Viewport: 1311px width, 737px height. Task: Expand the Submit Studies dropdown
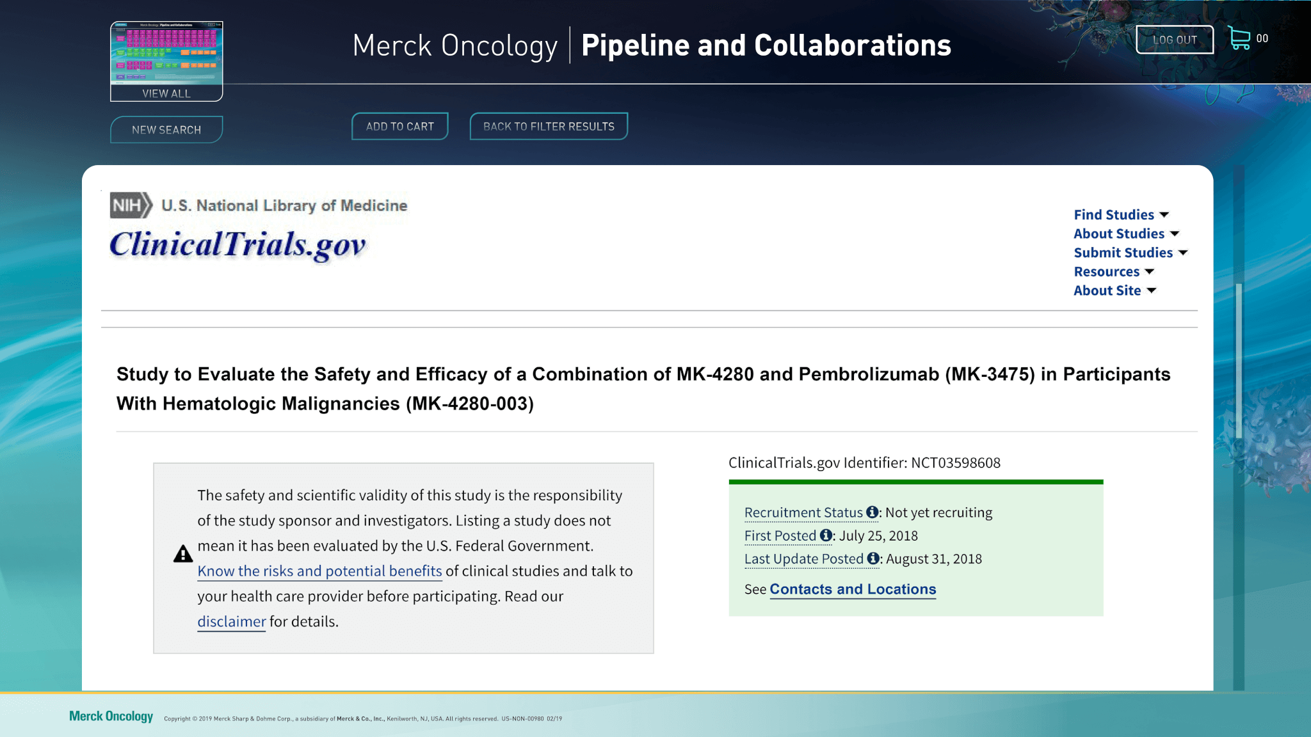pyautogui.click(x=1130, y=253)
